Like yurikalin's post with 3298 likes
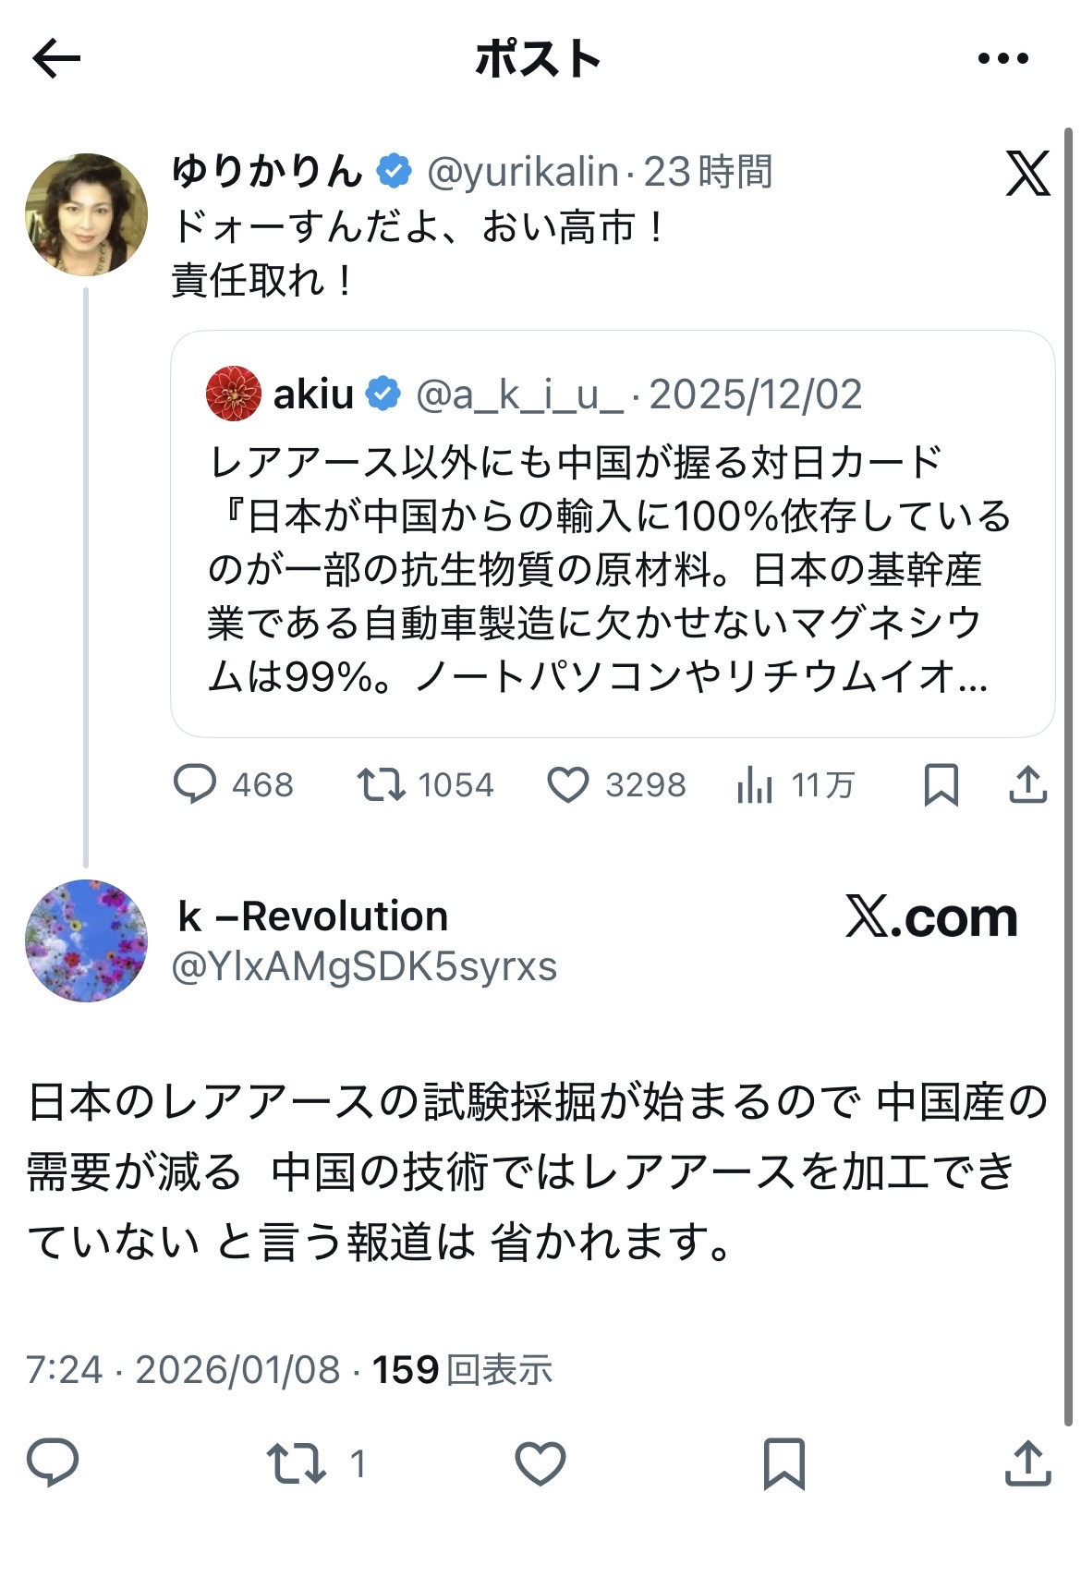1081x1577 pixels. [x=568, y=784]
